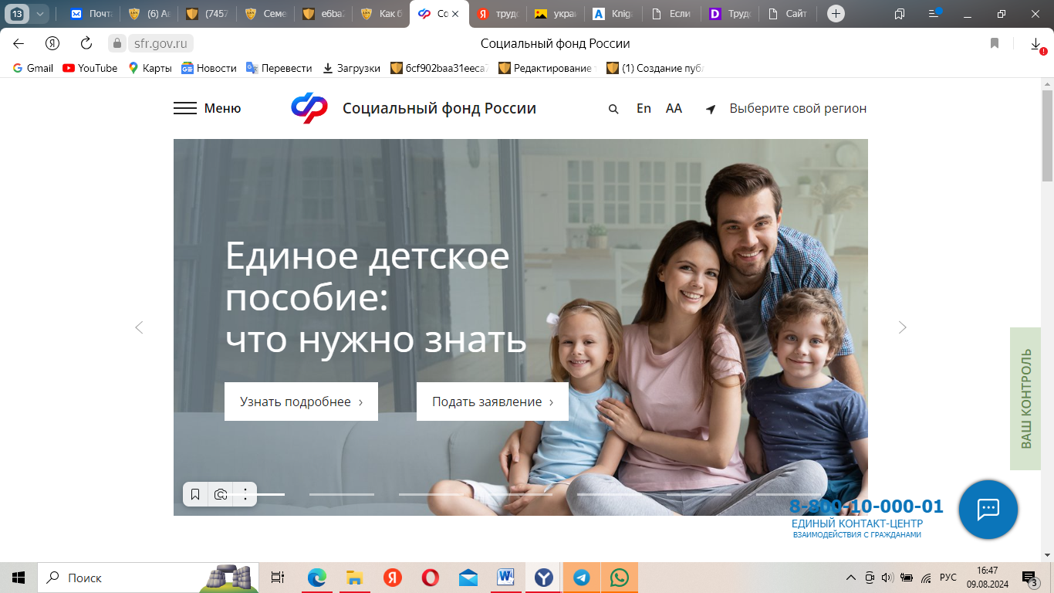Click the browser back arrow
Image resolution: width=1054 pixels, height=593 pixels.
[19, 43]
